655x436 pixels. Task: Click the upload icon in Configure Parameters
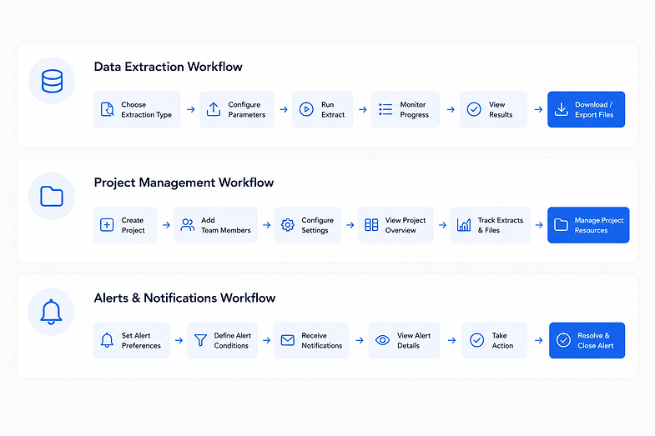214,109
